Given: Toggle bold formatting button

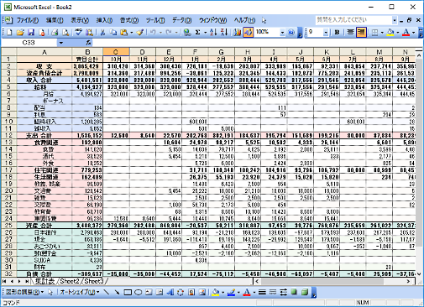Looking at the screenshot, I should pos(337,33).
